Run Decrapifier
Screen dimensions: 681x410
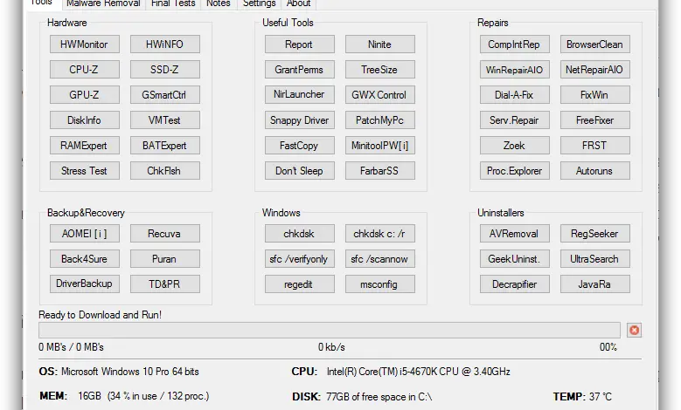click(x=514, y=284)
